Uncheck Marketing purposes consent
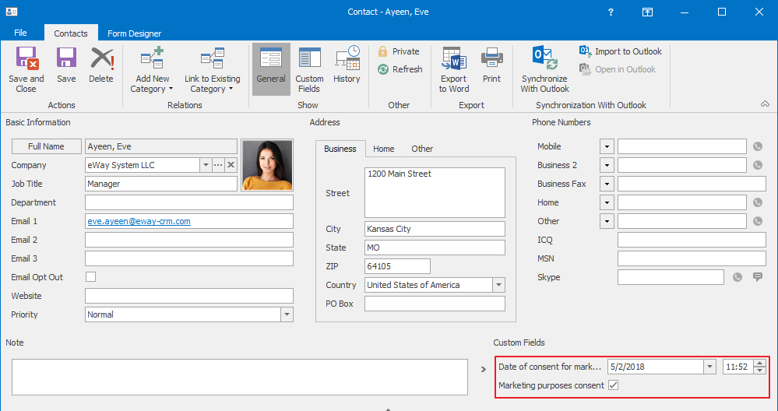The height and width of the screenshot is (411, 778). click(614, 385)
